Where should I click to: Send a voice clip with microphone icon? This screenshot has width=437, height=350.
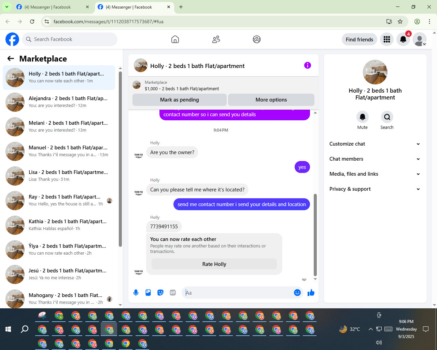[x=136, y=293]
